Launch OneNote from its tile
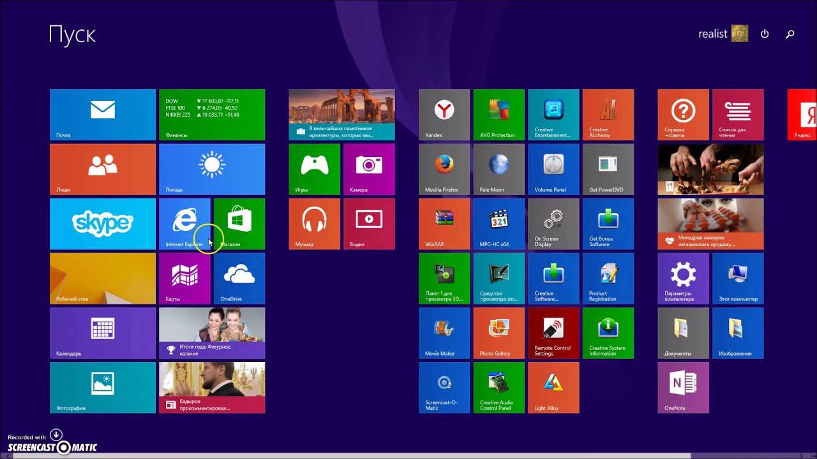 pos(683,388)
